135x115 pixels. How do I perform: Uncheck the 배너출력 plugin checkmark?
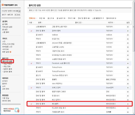[x=31, y=104]
